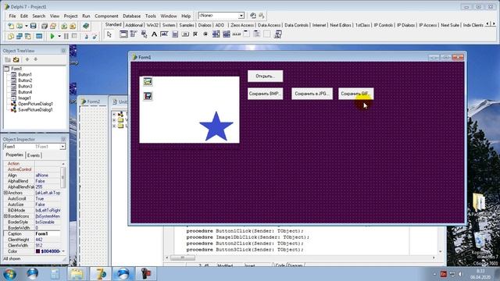Switch to the Win32 palette tab
Image resolution: width=500 pixels, height=281 pixels.
tap(152, 25)
